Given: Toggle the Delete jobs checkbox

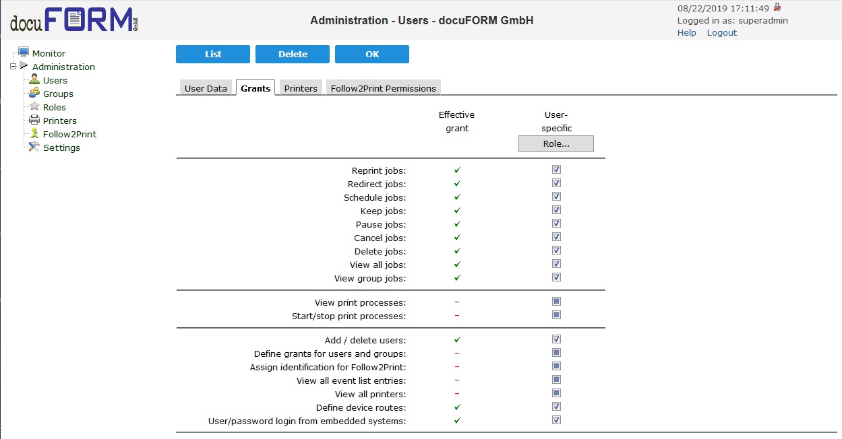Looking at the screenshot, I should tap(556, 250).
